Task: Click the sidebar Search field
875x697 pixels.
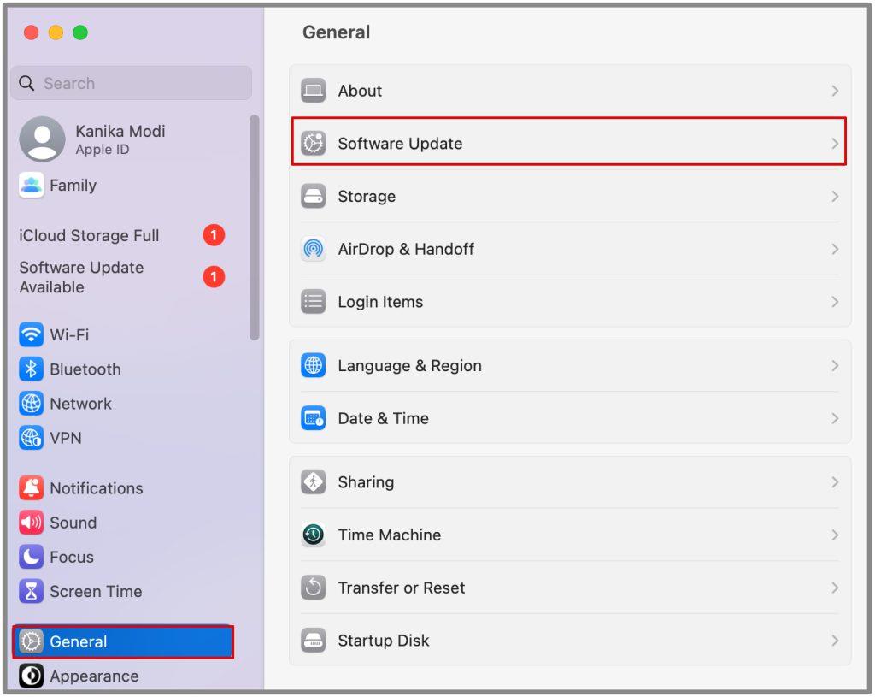Action: click(131, 83)
